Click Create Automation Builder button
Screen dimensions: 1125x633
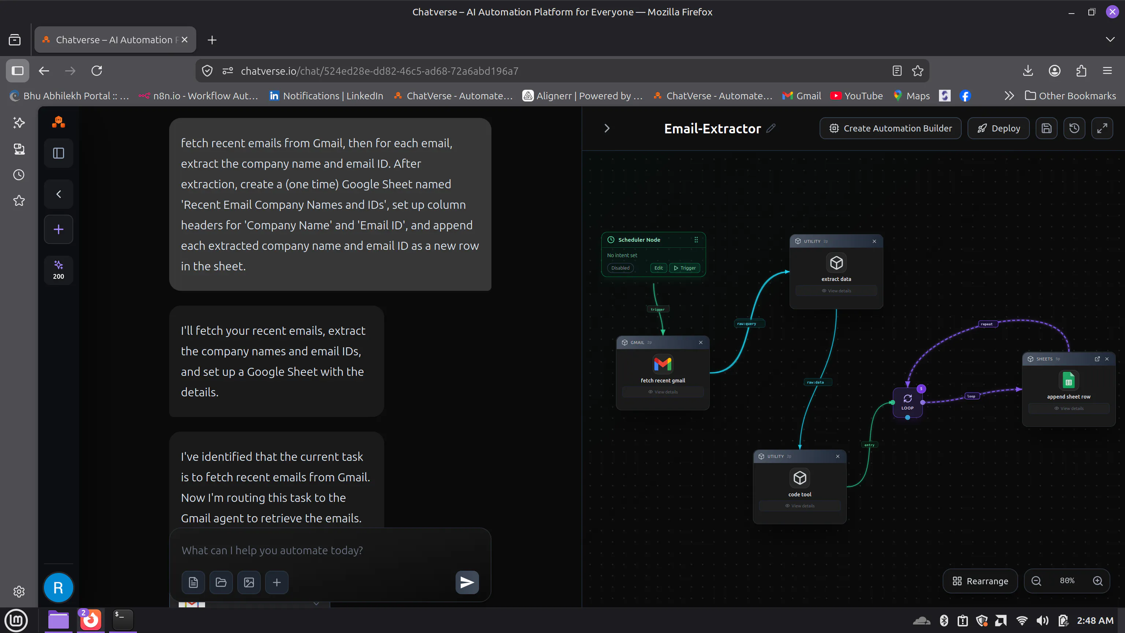pyautogui.click(x=891, y=128)
